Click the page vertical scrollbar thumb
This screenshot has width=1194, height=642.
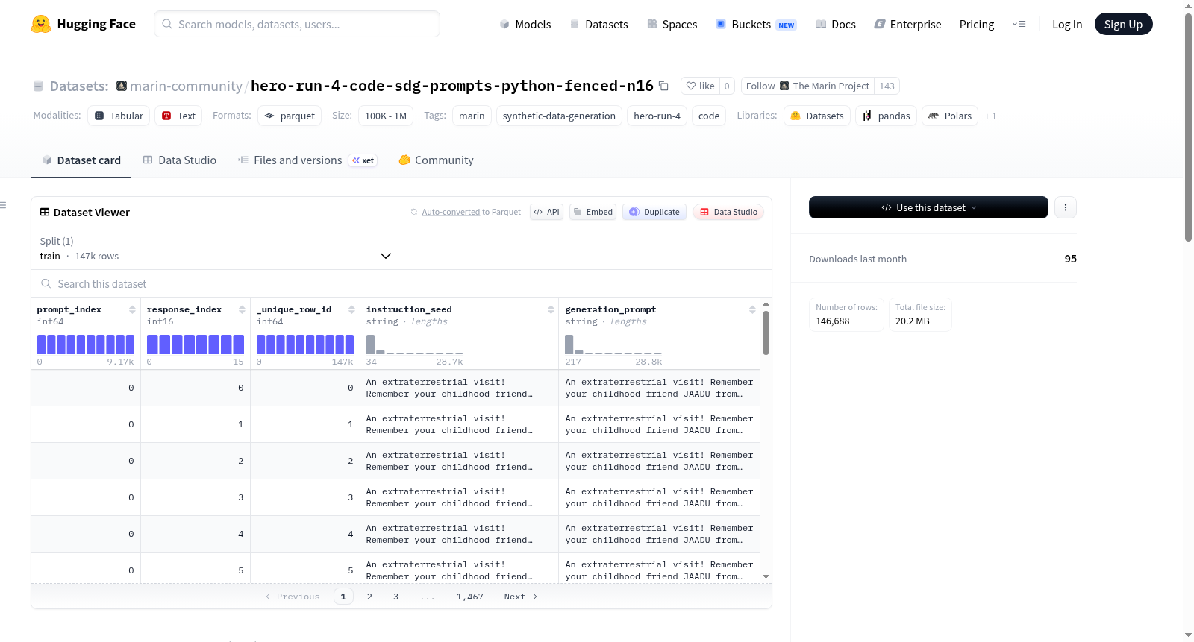1188,127
